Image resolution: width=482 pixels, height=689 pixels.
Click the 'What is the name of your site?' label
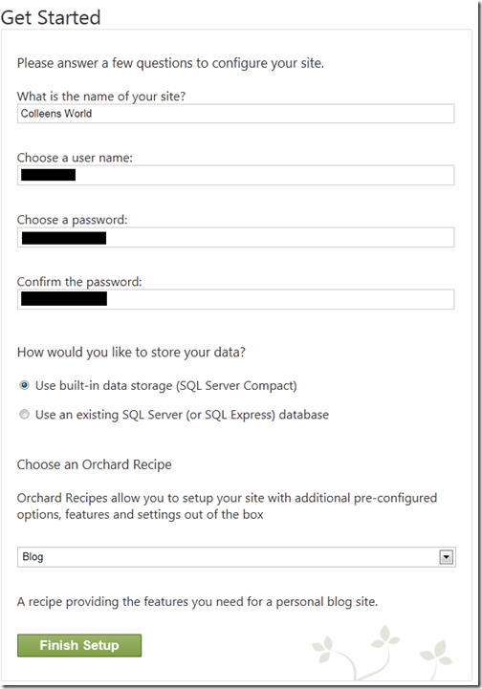coord(101,97)
